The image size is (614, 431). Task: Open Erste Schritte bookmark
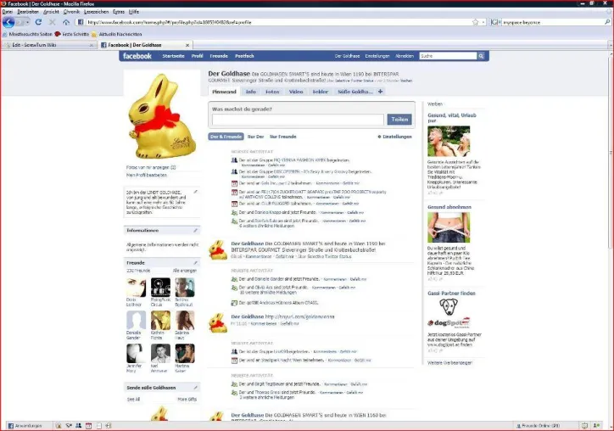click(72, 34)
